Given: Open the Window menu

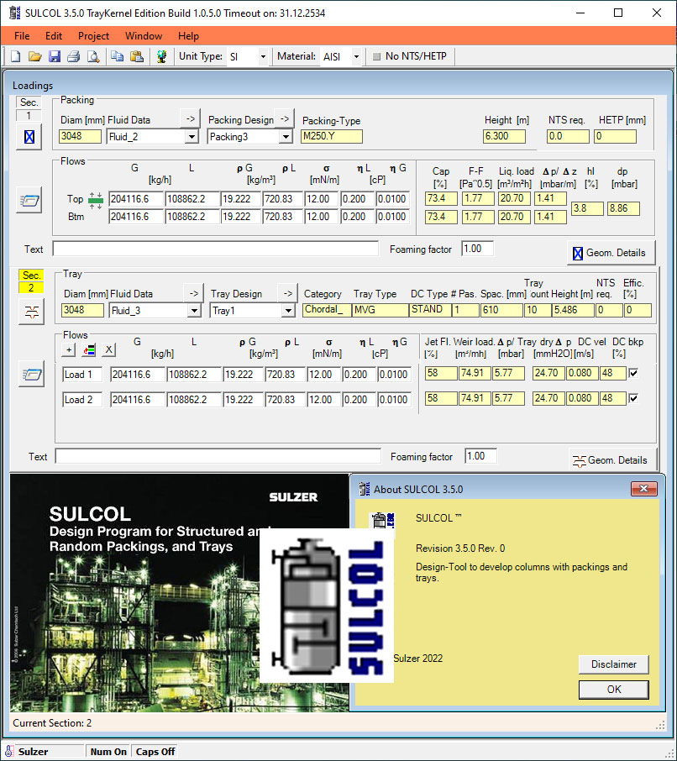Looking at the screenshot, I should pos(143,36).
